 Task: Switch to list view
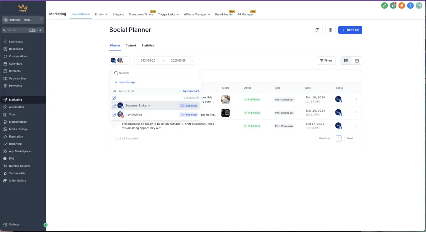346,60
